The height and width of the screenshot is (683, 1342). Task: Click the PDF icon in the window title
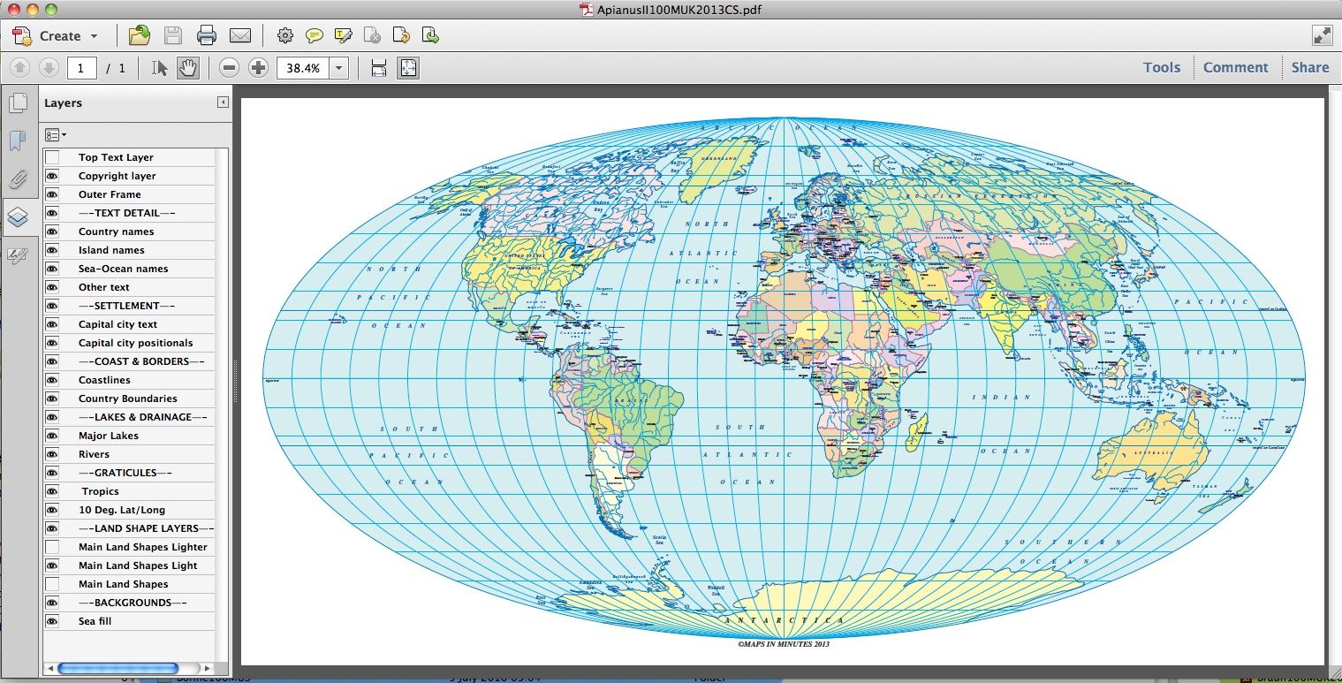pyautogui.click(x=586, y=10)
